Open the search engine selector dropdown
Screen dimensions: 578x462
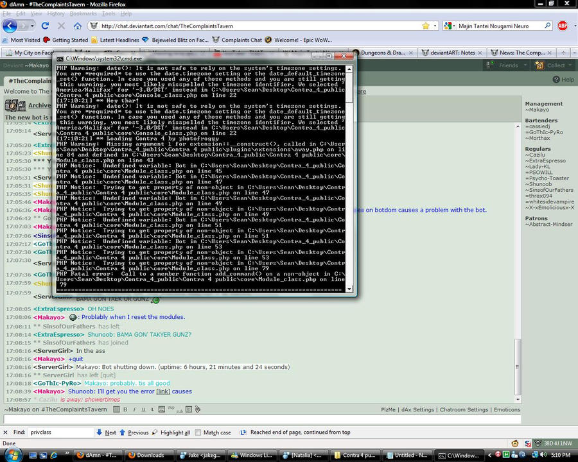pos(450,26)
